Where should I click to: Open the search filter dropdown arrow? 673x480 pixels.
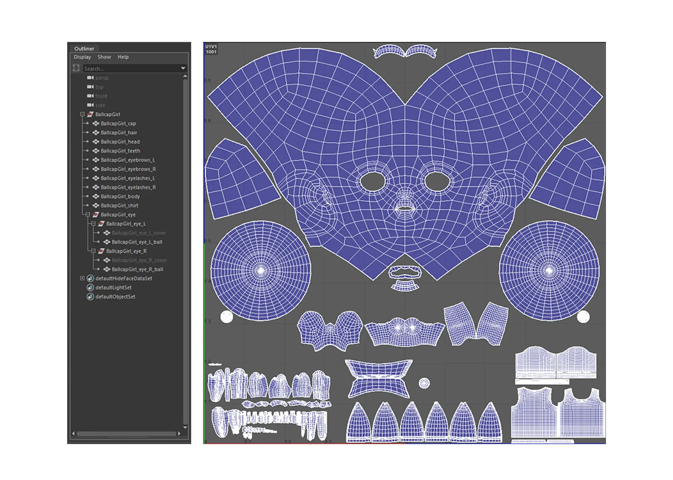coord(183,68)
